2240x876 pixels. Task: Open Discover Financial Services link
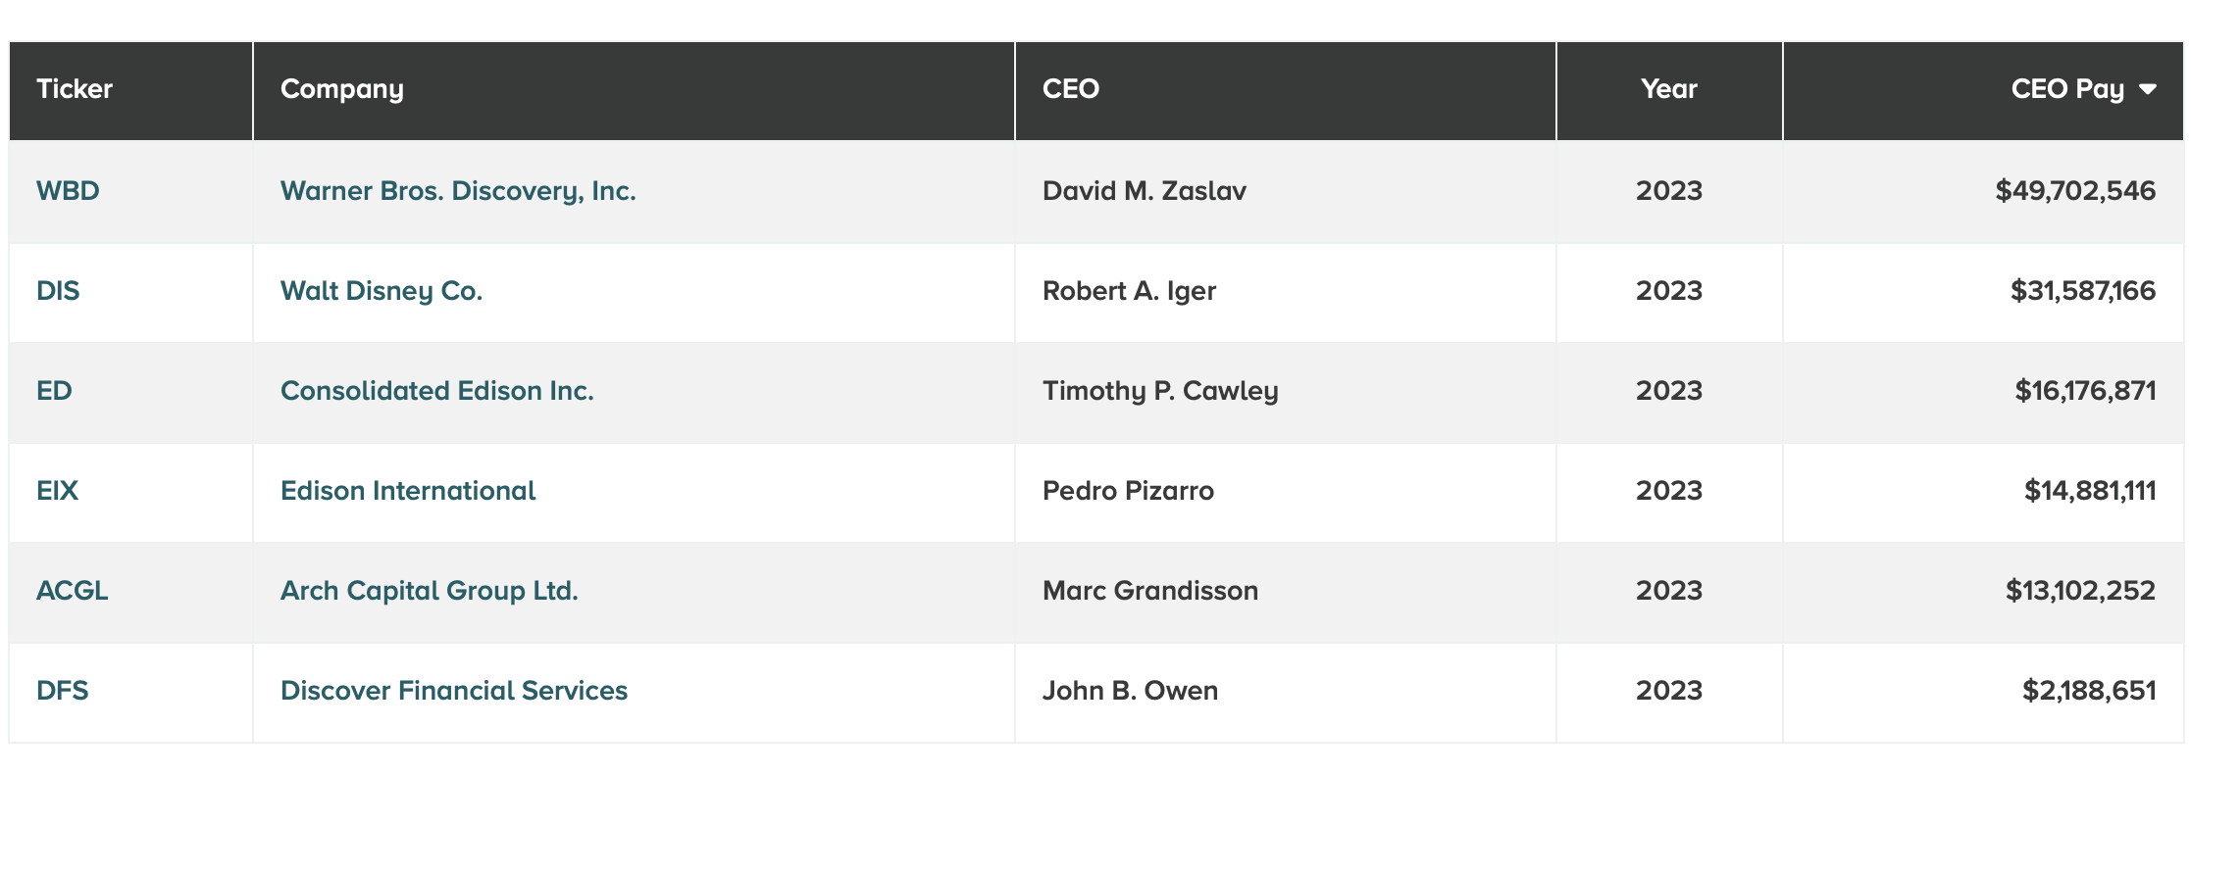click(x=454, y=691)
